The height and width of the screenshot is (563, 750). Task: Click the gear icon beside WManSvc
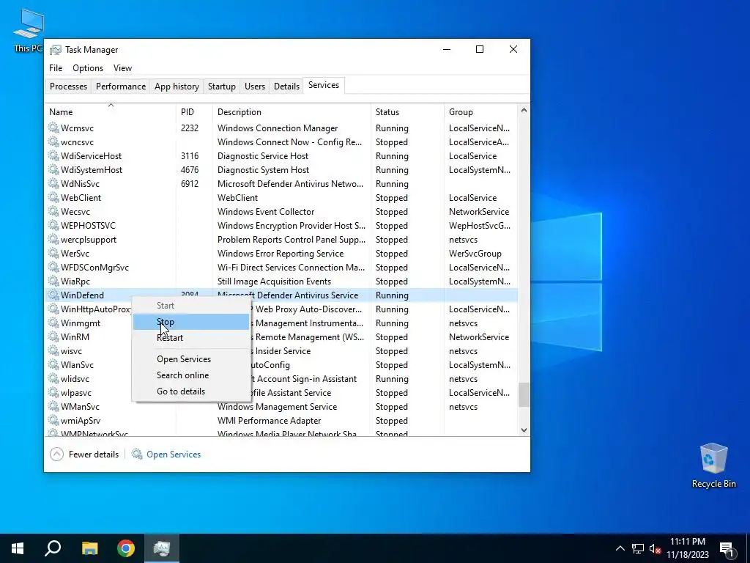click(53, 406)
